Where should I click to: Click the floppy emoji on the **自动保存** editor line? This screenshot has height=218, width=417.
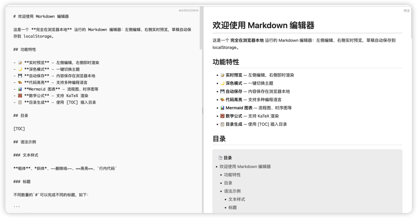pyautogui.click(x=20, y=76)
